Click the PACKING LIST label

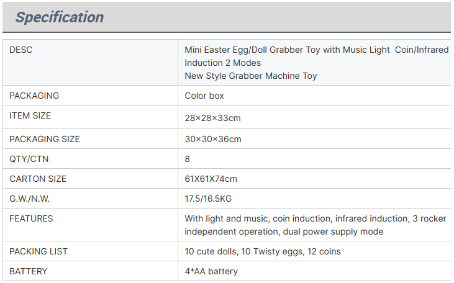coord(39,252)
